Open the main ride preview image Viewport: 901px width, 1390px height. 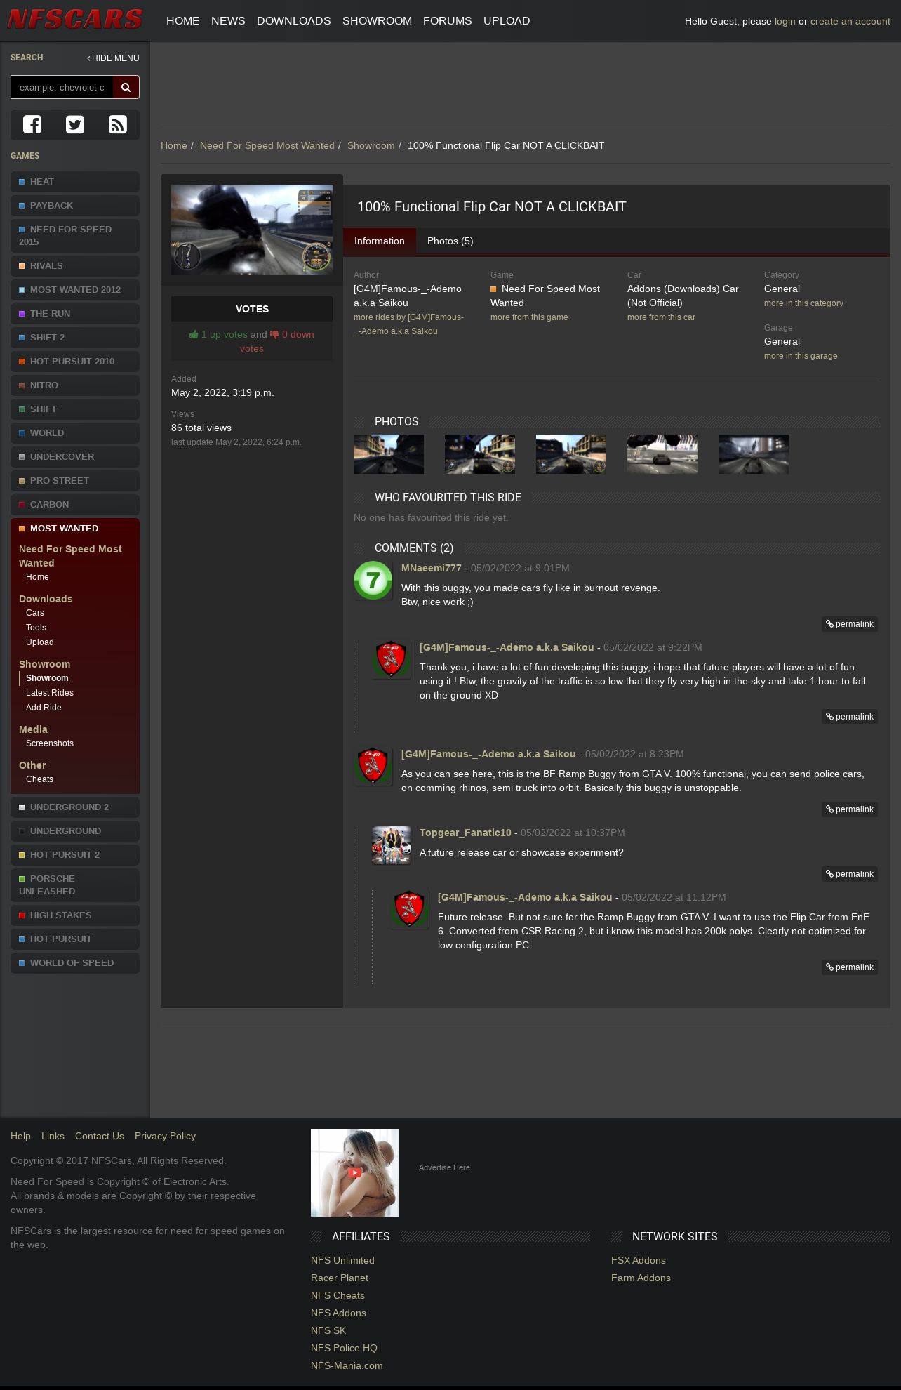pos(252,230)
